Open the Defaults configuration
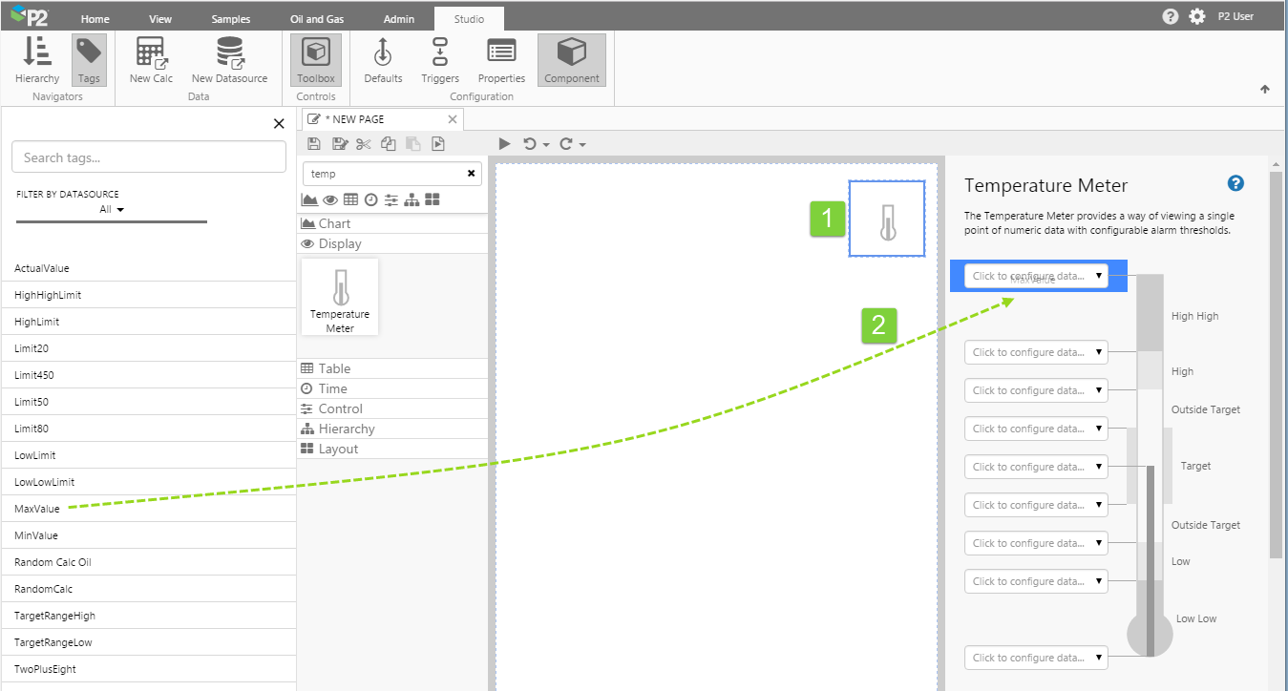Image resolution: width=1288 pixels, height=691 pixels. click(x=383, y=61)
